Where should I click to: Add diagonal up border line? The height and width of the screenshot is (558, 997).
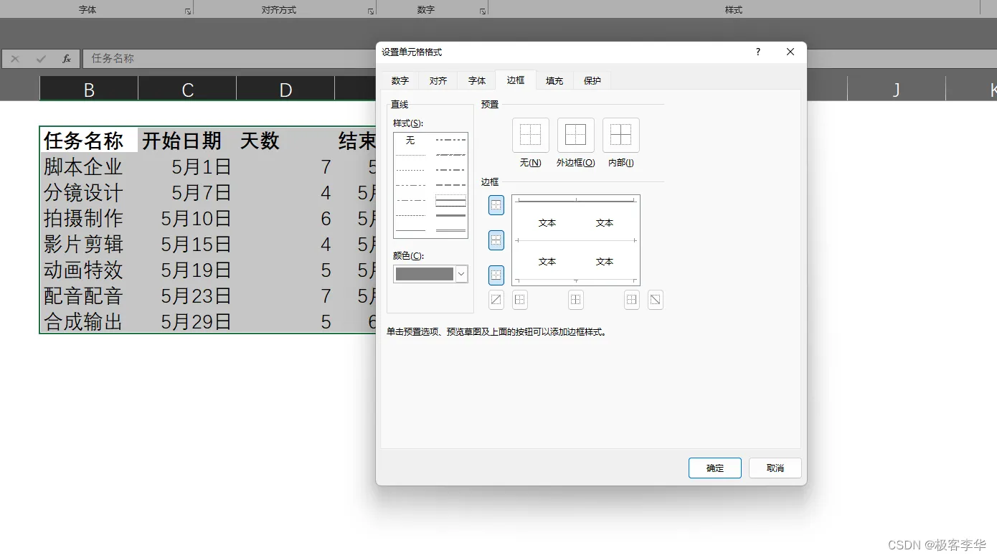(496, 300)
